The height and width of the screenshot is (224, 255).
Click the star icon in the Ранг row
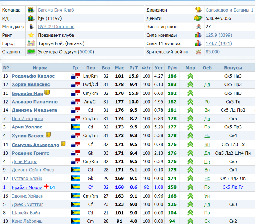coord(31,35)
